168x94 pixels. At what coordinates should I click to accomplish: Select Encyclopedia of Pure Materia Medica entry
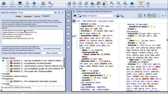(x=18, y=38)
